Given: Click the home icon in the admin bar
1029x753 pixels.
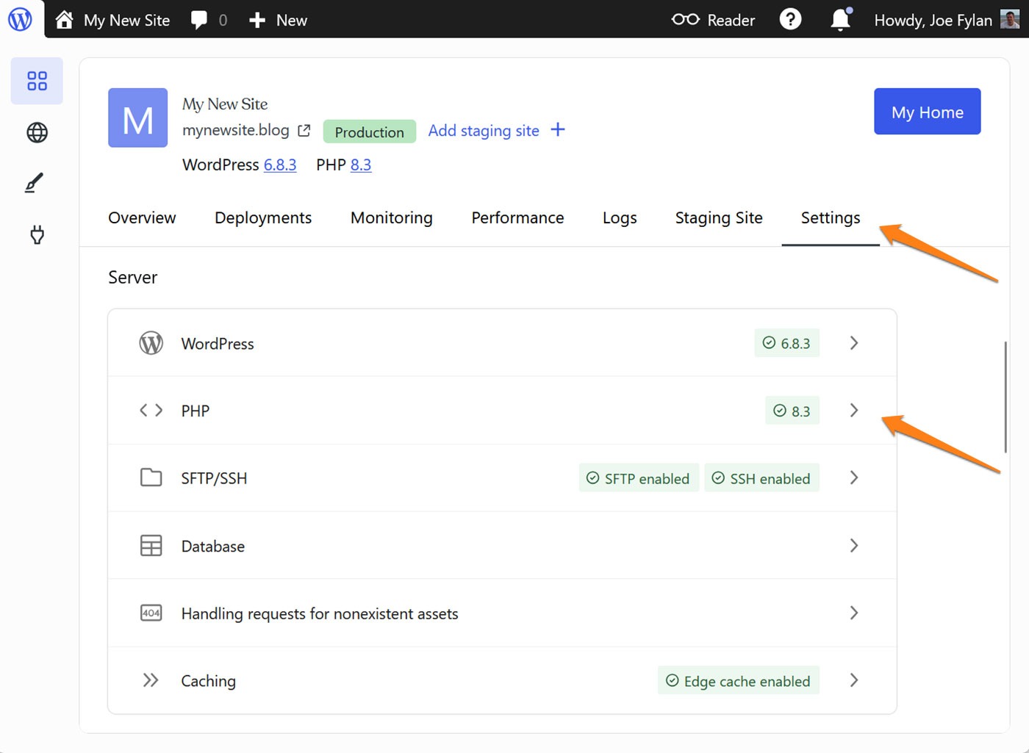Looking at the screenshot, I should click(64, 20).
